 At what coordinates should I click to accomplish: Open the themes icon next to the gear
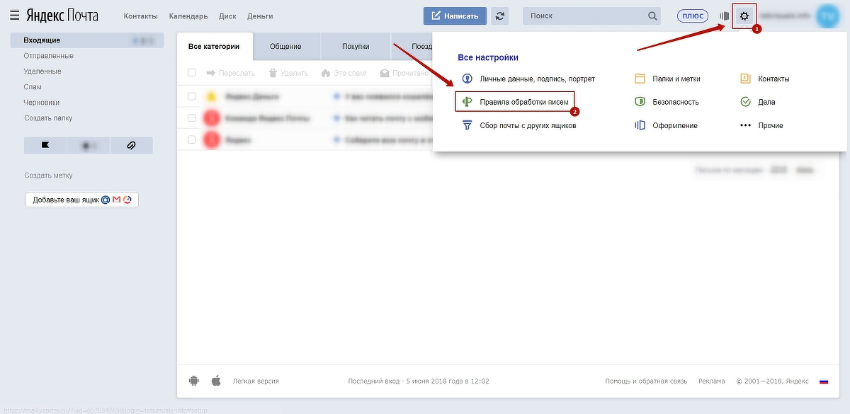click(x=724, y=16)
